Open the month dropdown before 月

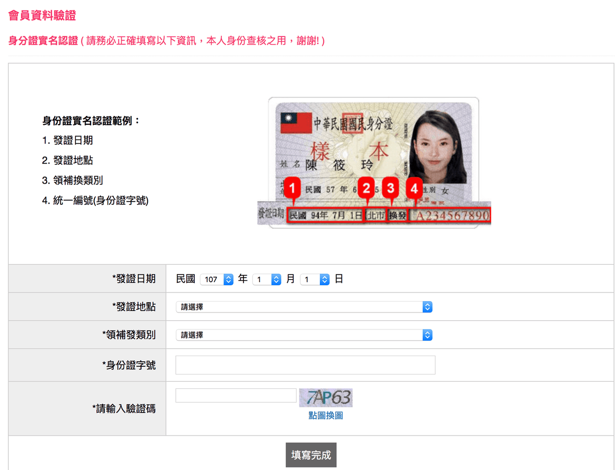(x=266, y=280)
